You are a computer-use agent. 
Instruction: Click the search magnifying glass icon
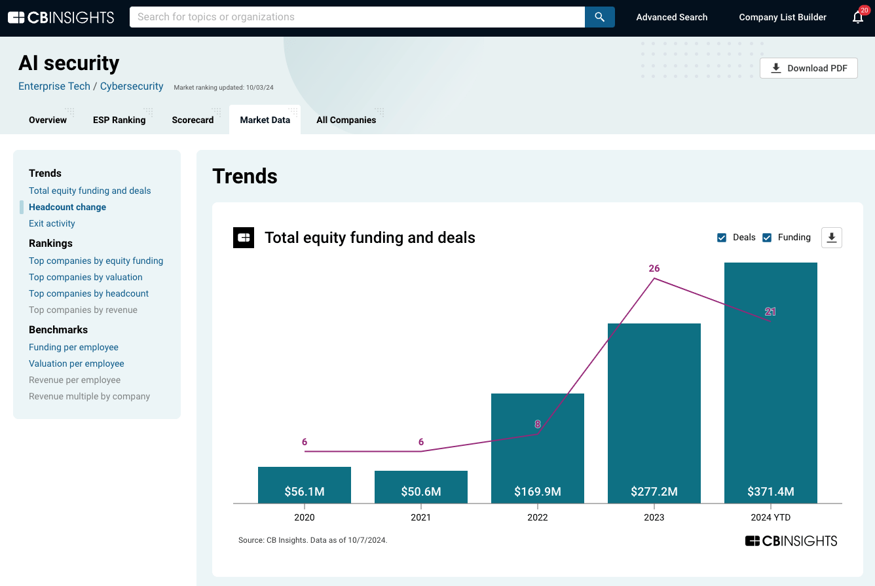coord(599,17)
